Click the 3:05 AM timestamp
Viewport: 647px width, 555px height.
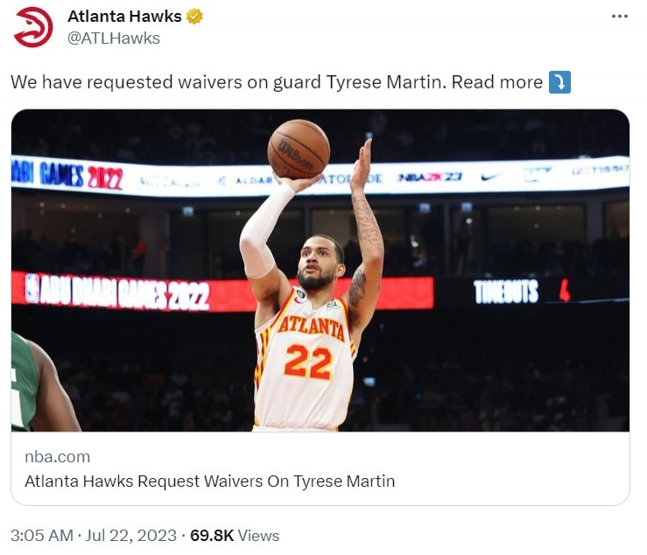coord(42,536)
